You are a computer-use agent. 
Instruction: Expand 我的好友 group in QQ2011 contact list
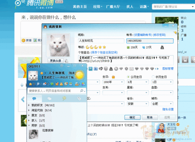(x=29, y=105)
